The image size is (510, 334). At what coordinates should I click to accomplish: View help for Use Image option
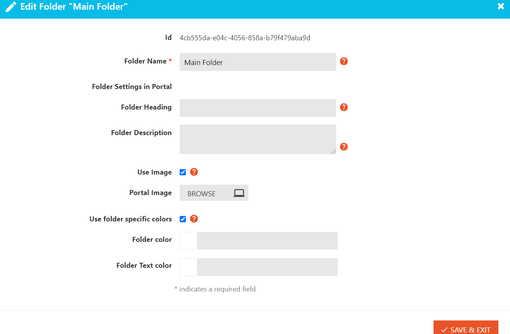pos(194,172)
